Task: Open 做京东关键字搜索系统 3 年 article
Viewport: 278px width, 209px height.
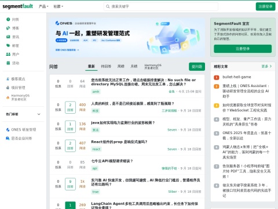Action: tap(247, 190)
